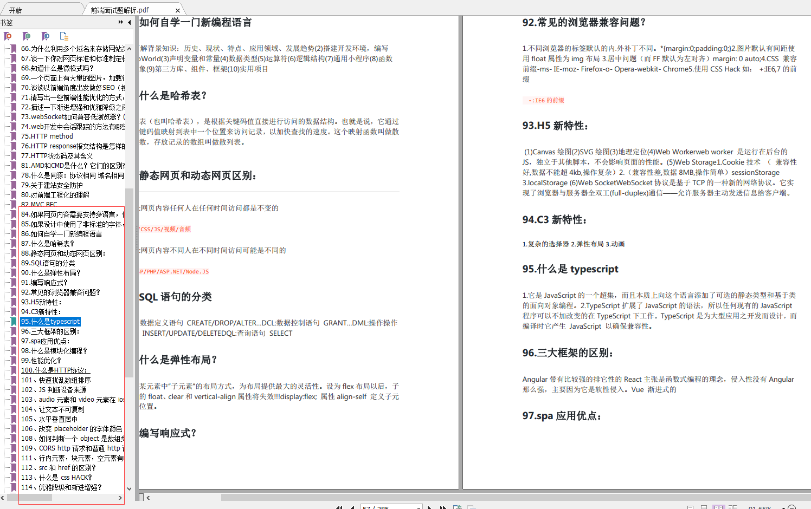Click the bookmark icon beside 93.H5新特性
This screenshot has height=509, width=811.
click(14, 302)
